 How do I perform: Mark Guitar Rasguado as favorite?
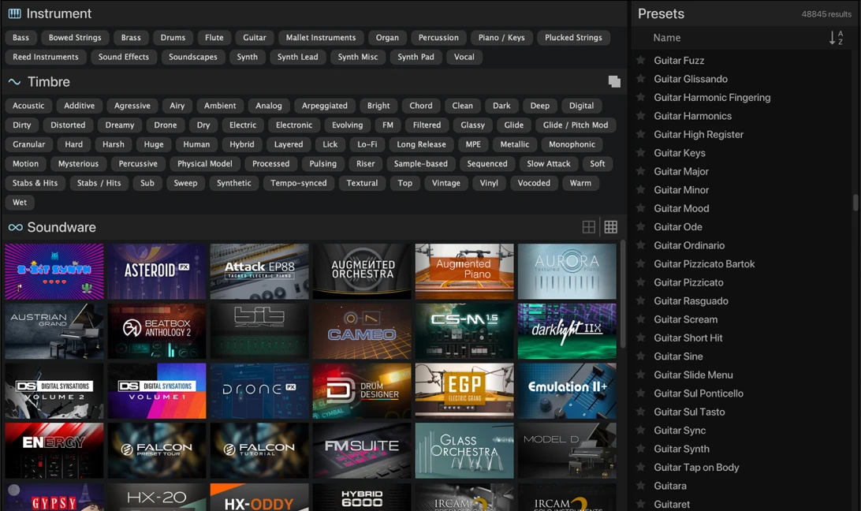(640, 301)
